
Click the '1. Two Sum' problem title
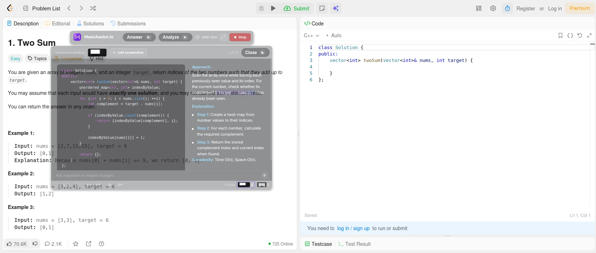tap(32, 43)
